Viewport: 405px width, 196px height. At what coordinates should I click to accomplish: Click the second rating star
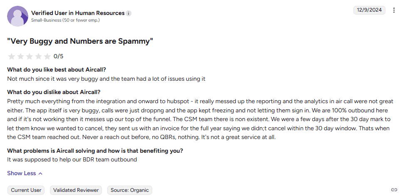click(x=21, y=56)
